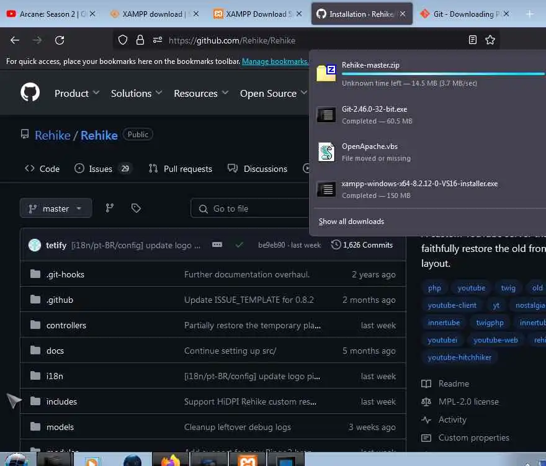Expand commit message with the ellipsis icon
Screen dimensions: 546x466
(x=217, y=244)
